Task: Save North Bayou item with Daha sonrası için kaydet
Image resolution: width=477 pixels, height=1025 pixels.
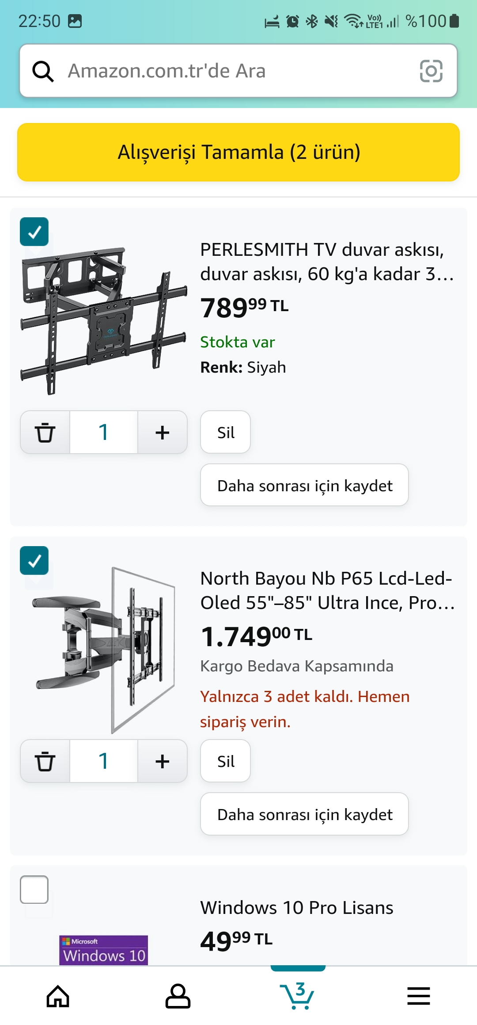Action: (x=304, y=814)
